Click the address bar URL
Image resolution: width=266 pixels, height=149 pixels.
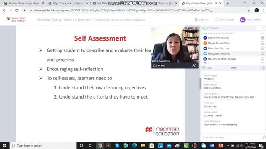tap(120, 10)
